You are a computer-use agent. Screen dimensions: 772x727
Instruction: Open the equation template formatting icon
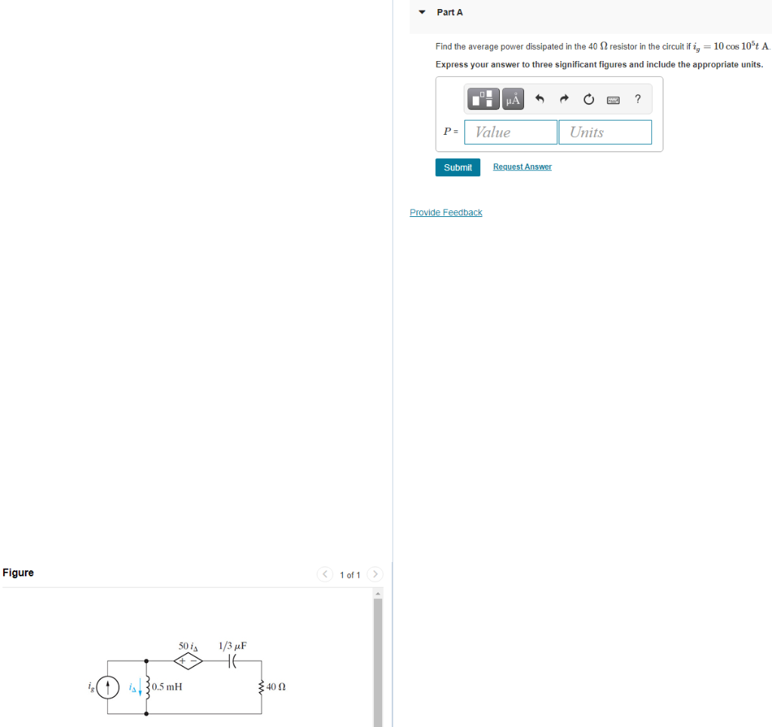pos(482,98)
